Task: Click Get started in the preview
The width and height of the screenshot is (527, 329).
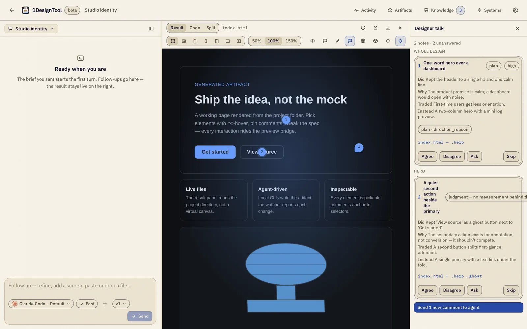Action: click(x=215, y=152)
